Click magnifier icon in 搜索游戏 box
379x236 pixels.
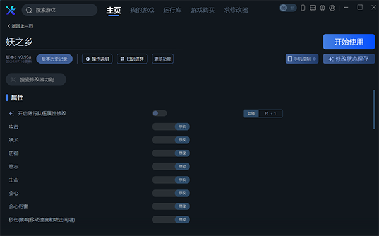(x=29, y=10)
